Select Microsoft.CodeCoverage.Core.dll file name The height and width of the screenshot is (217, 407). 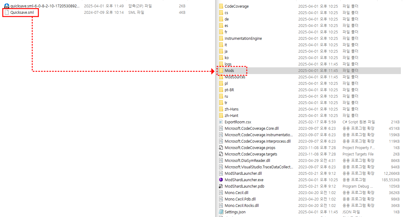click(x=252, y=128)
